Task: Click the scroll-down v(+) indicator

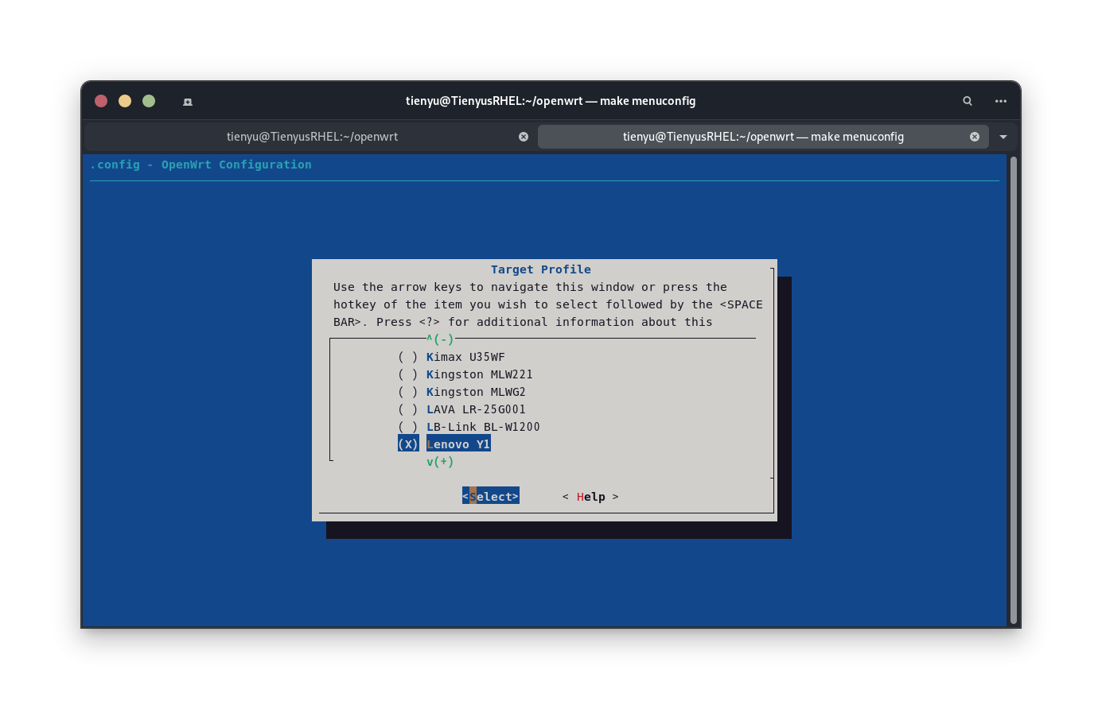Action: (x=440, y=462)
